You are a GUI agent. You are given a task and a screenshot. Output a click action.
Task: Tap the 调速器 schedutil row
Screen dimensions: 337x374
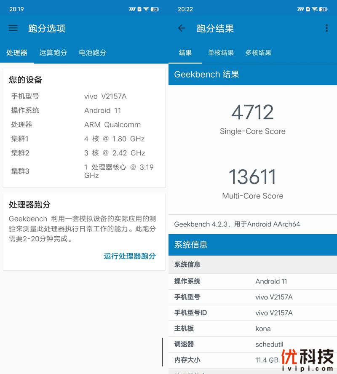coord(253,344)
